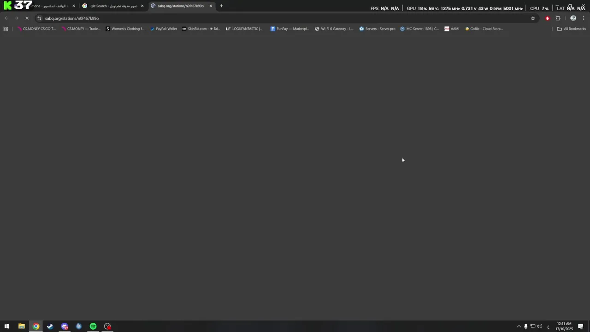Open CS.MONEY CS:GO T... bookmark
The height and width of the screenshot is (332, 590).
tap(36, 29)
